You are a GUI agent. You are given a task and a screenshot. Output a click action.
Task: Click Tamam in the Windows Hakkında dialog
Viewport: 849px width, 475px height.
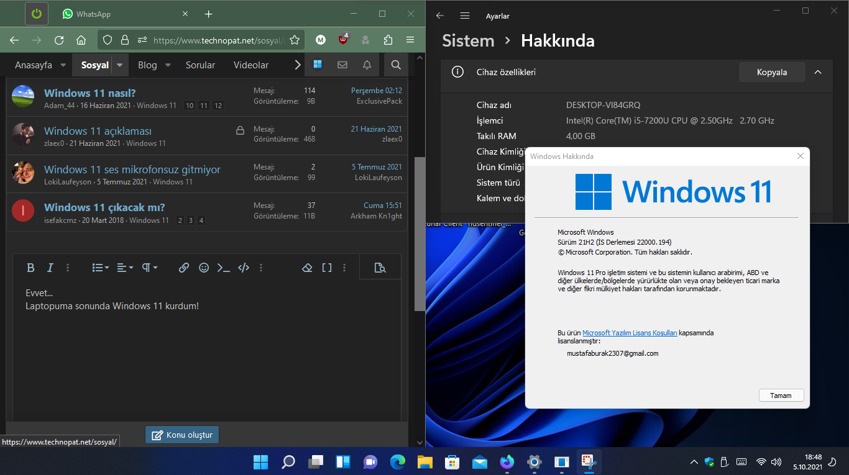(x=781, y=396)
